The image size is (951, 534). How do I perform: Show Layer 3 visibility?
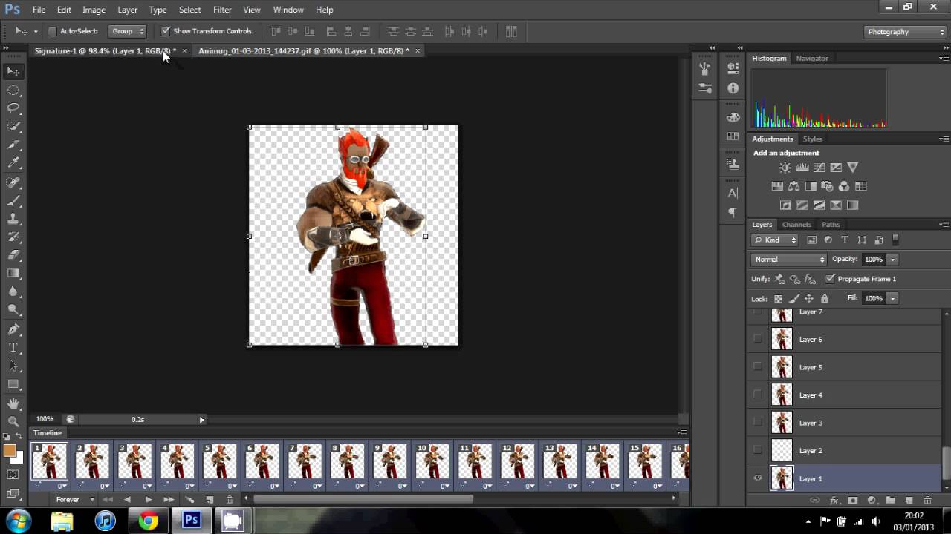coord(758,422)
